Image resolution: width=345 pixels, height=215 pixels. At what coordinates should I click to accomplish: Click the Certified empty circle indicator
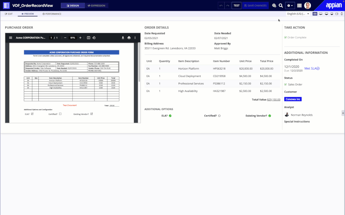(x=219, y=116)
